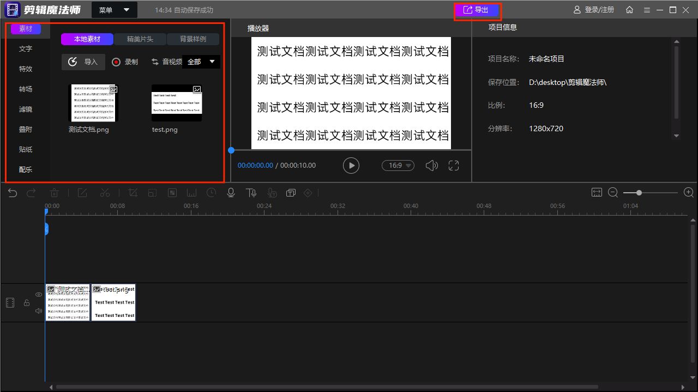Click the 导出 export button
The image size is (698, 392).
click(x=477, y=10)
